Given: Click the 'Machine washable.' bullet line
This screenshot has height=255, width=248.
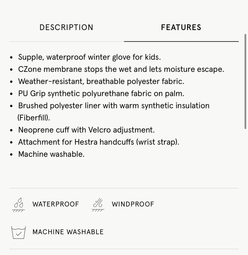Looking at the screenshot, I should [x=51, y=154].
